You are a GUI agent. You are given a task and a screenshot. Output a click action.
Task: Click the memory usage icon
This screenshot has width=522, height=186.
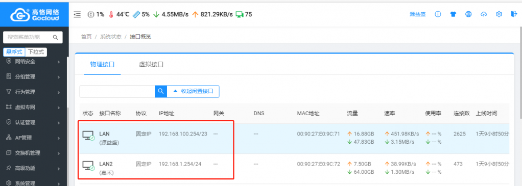(x=136, y=14)
